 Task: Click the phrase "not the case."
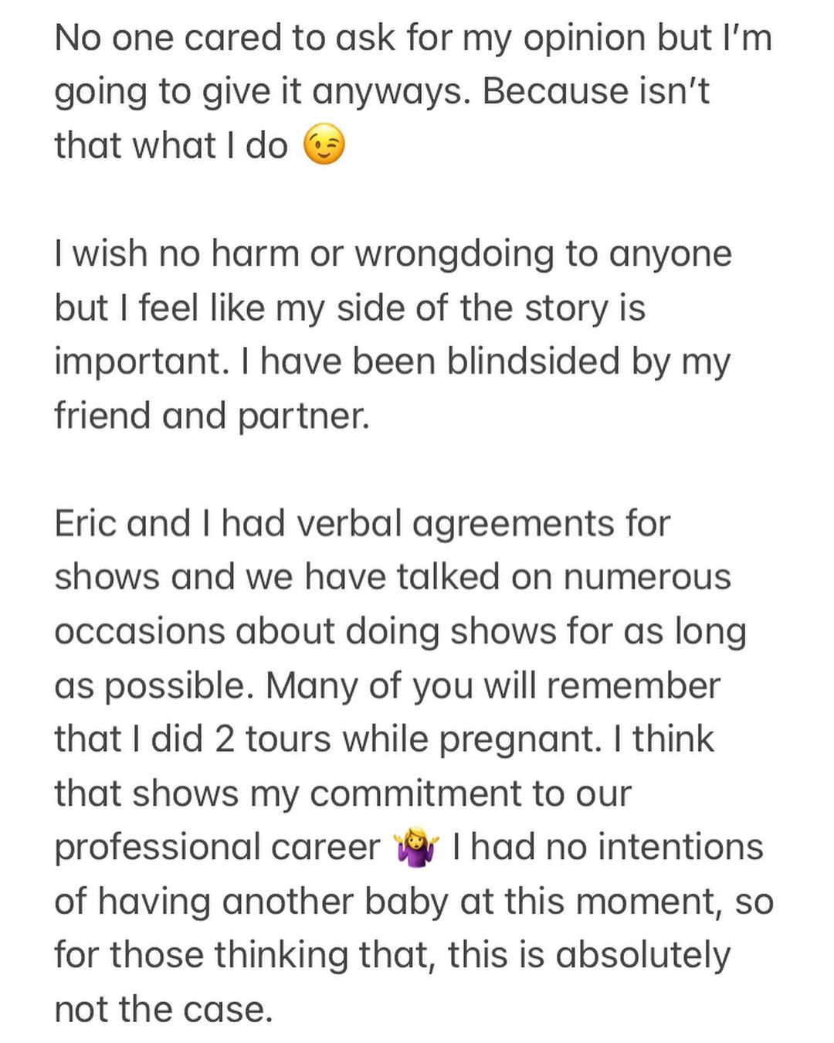tap(164, 1009)
